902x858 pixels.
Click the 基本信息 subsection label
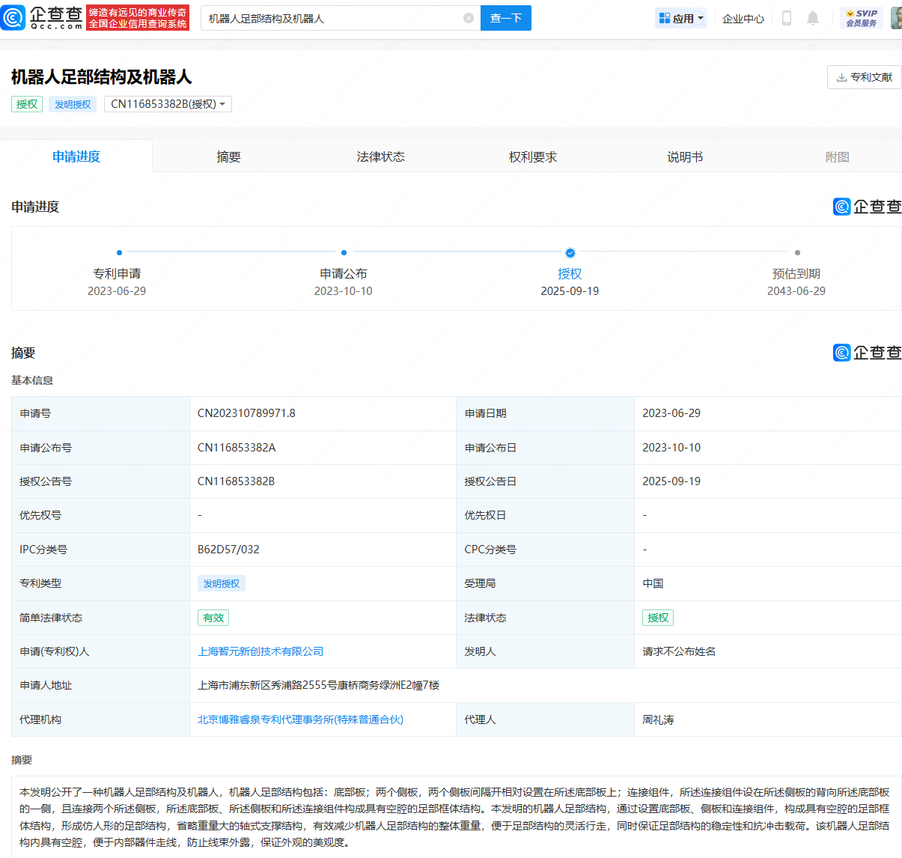[32, 380]
